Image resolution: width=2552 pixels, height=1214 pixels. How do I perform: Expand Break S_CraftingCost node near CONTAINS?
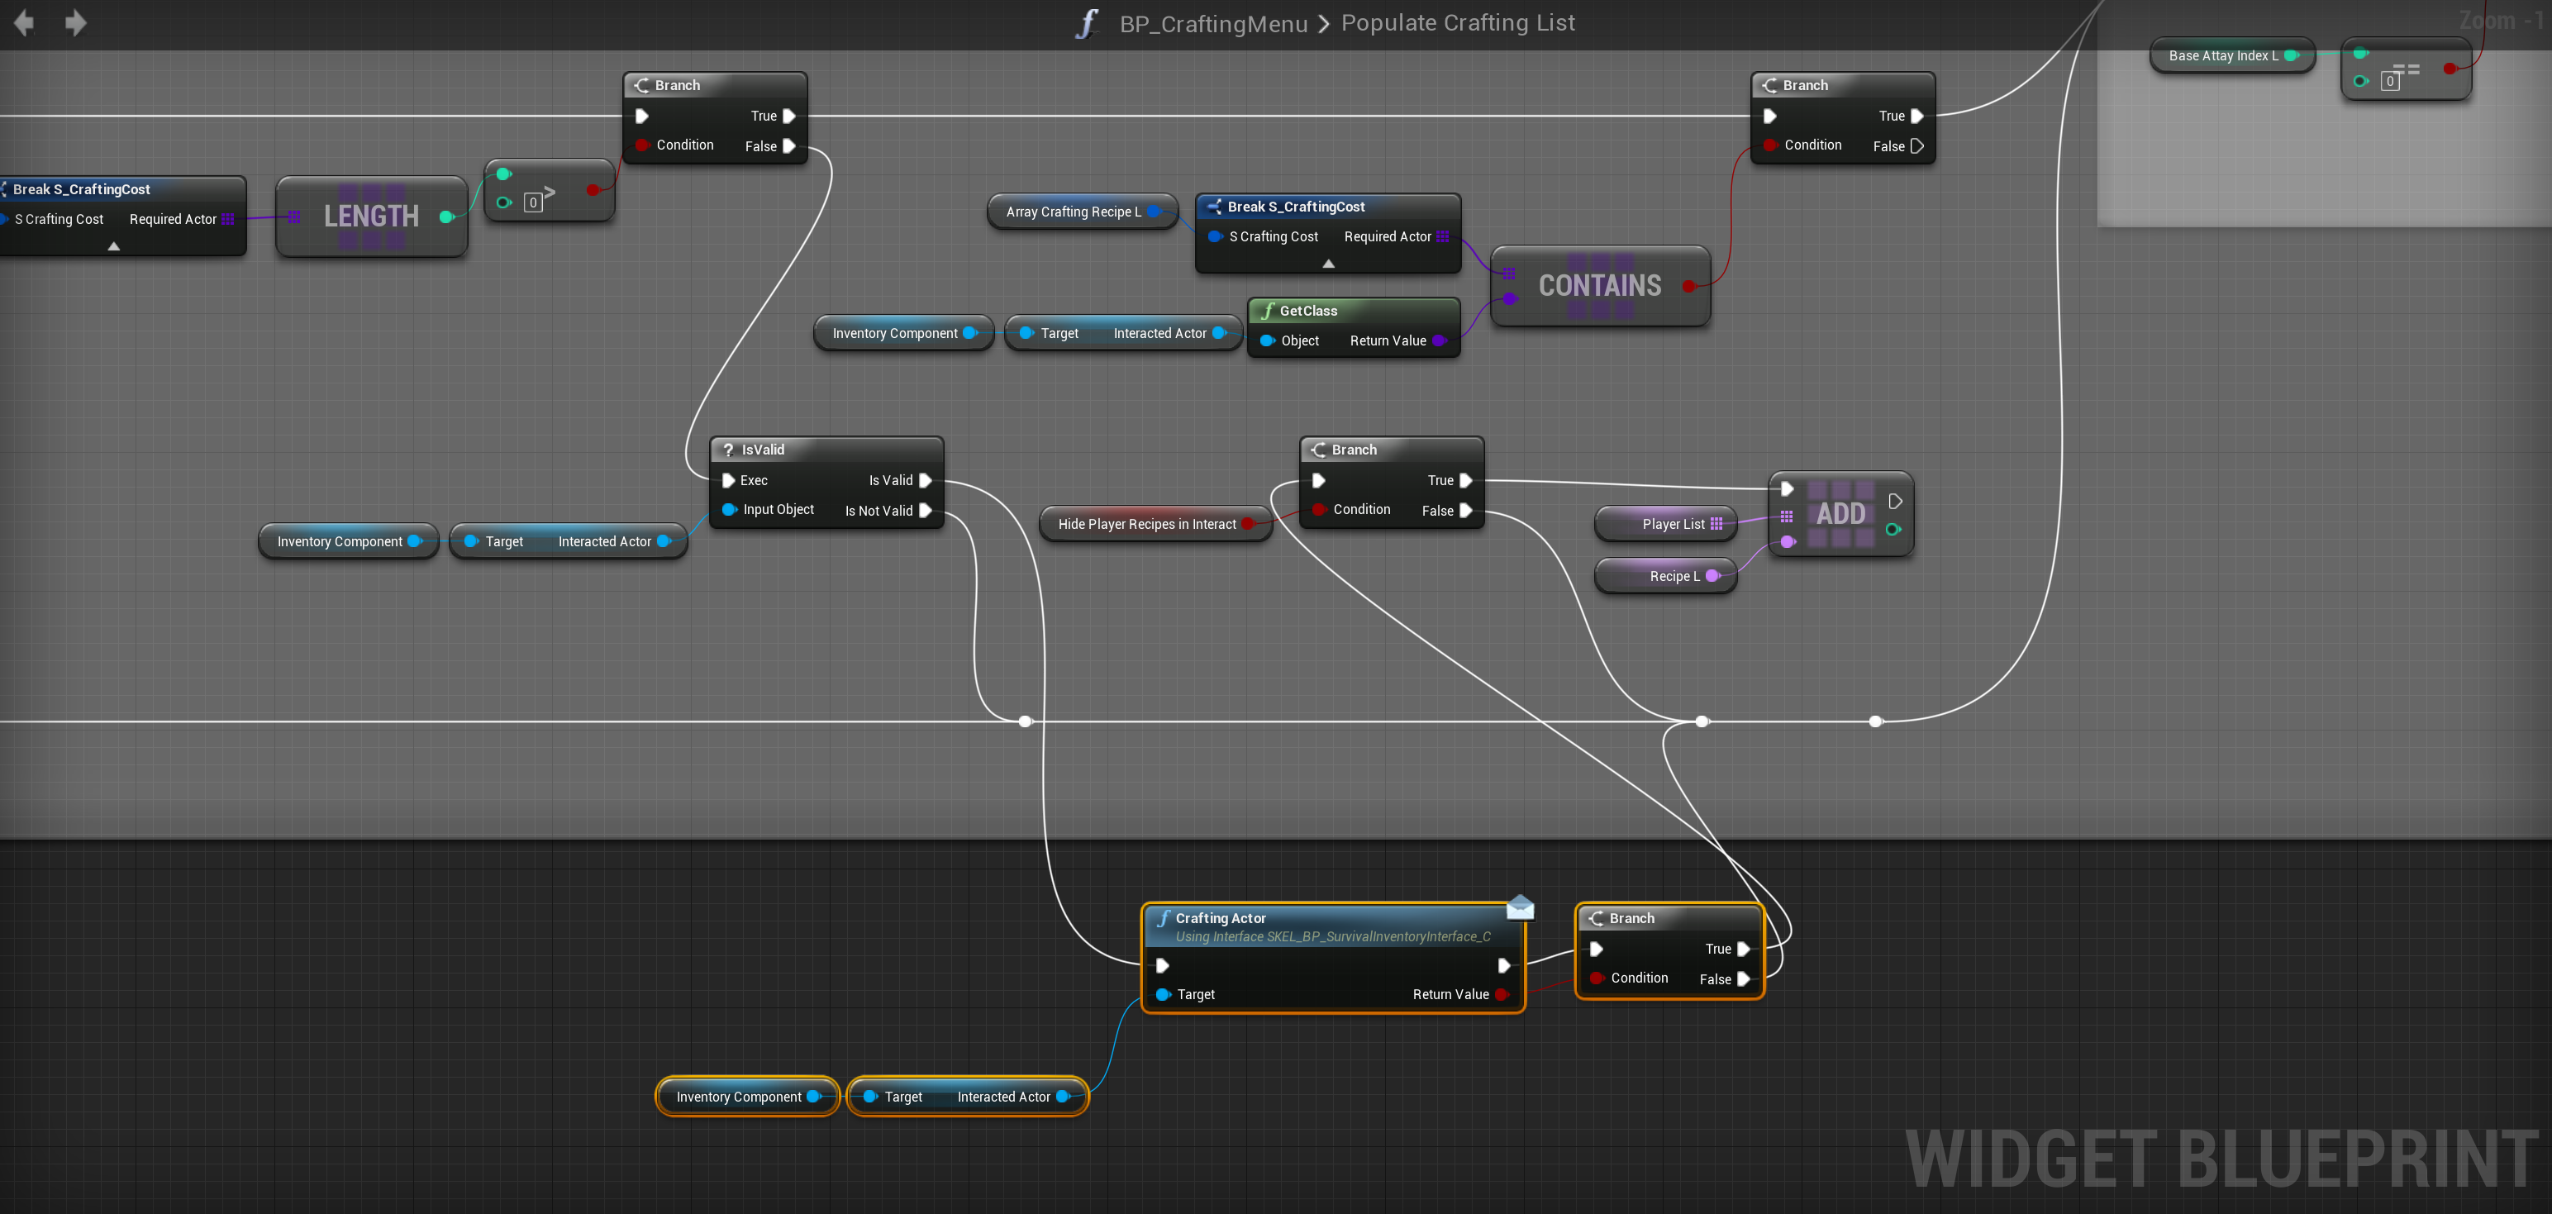pyautogui.click(x=1329, y=264)
